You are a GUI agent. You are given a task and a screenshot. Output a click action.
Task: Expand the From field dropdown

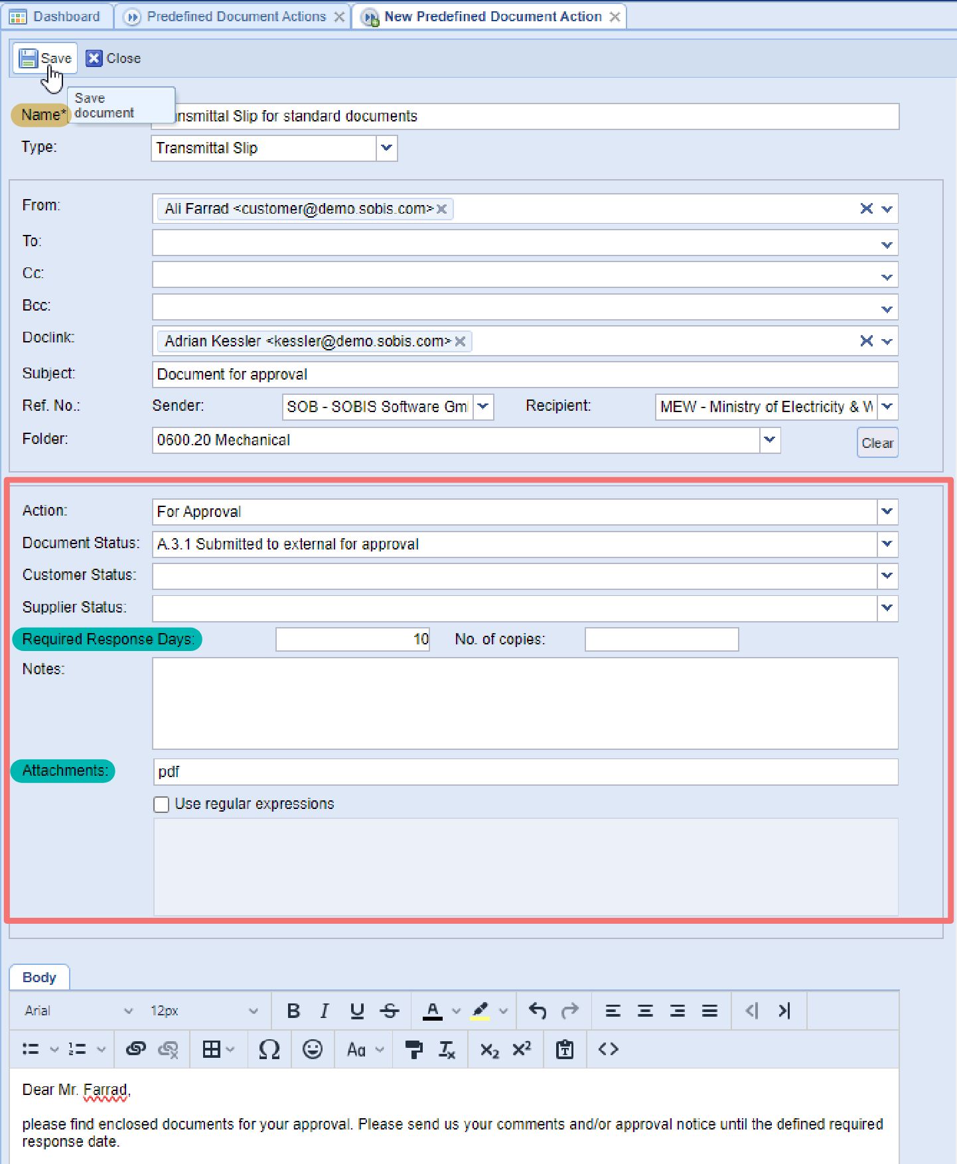point(887,209)
